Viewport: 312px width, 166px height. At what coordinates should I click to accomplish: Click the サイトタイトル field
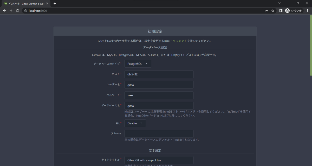tap(159, 160)
